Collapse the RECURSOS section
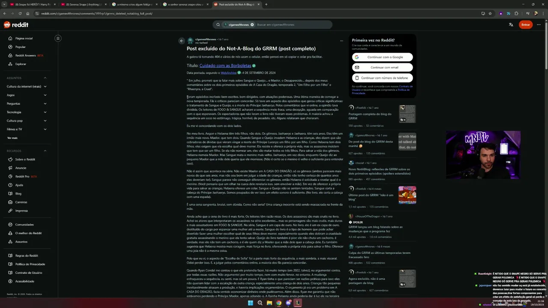The image size is (548, 308). coord(45,151)
